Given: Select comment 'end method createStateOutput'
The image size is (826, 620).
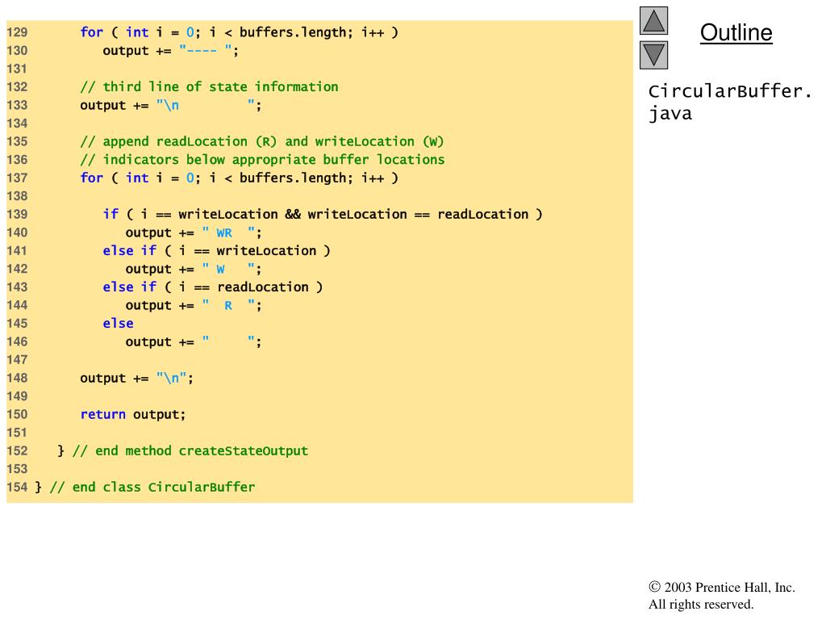Looking at the screenshot, I should [190, 451].
